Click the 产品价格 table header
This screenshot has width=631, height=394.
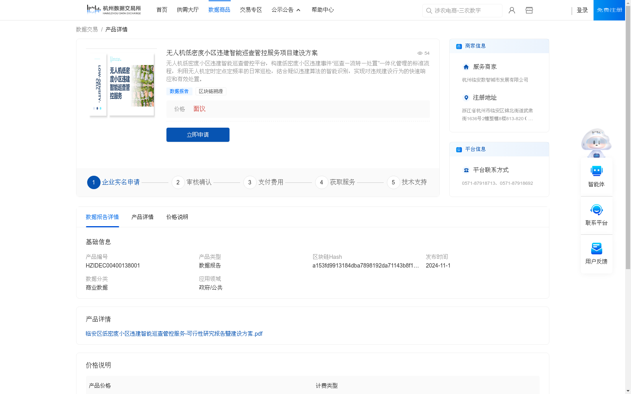[x=100, y=386]
